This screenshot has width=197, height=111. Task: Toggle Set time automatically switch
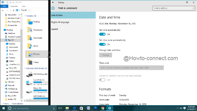click(102, 34)
